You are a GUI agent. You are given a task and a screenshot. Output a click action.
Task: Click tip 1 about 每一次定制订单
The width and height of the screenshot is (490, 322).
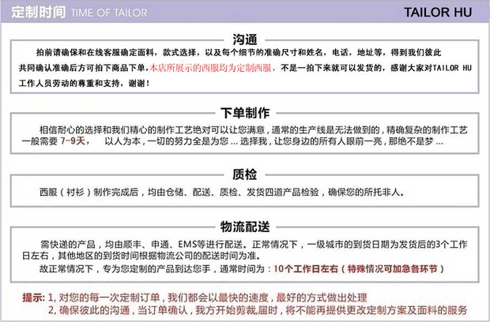[207, 298]
